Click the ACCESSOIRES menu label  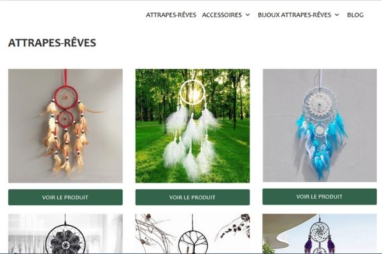(x=222, y=15)
